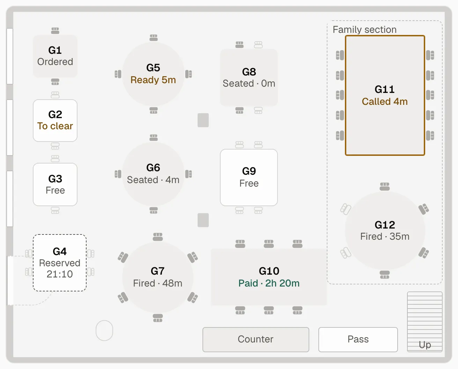
Task: Click the chair icon above table G1
Action: click(x=55, y=31)
